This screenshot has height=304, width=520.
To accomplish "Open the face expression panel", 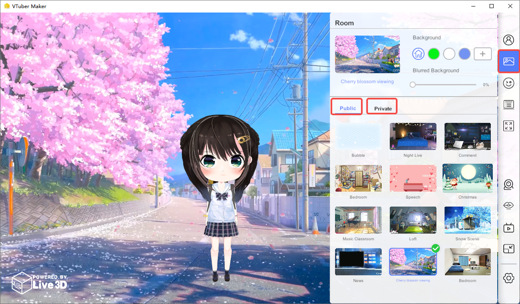I will click(x=509, y=83).
